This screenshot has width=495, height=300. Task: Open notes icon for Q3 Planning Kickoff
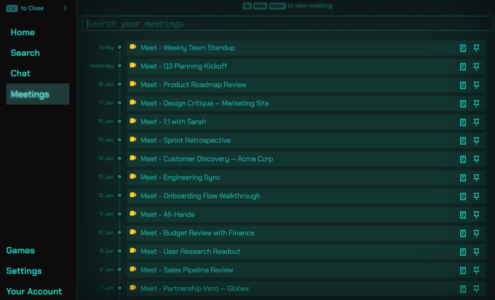point(462,67)
